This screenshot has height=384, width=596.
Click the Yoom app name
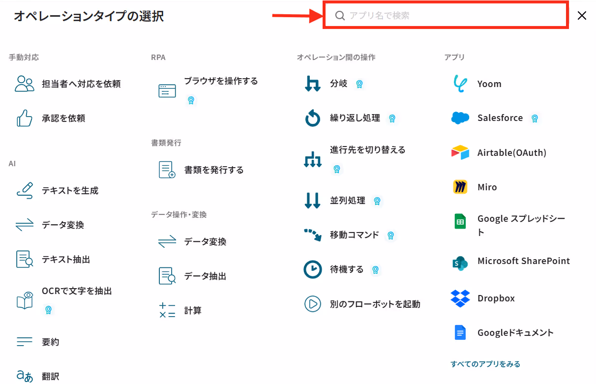pyautogui.click(x=489, y=84)
